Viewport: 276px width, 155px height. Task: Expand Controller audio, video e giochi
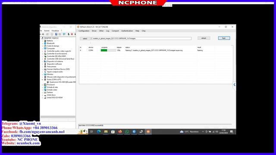42,51
